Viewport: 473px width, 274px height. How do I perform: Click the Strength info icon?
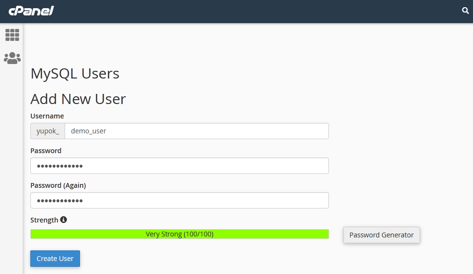pyautogui.click(x=63, y=220)
